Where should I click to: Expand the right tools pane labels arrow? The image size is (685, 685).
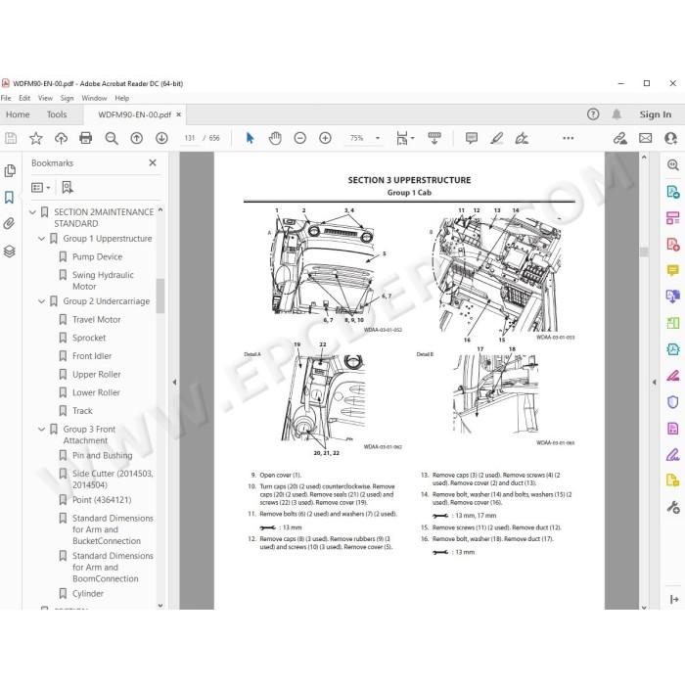click(x=674, y=599)
